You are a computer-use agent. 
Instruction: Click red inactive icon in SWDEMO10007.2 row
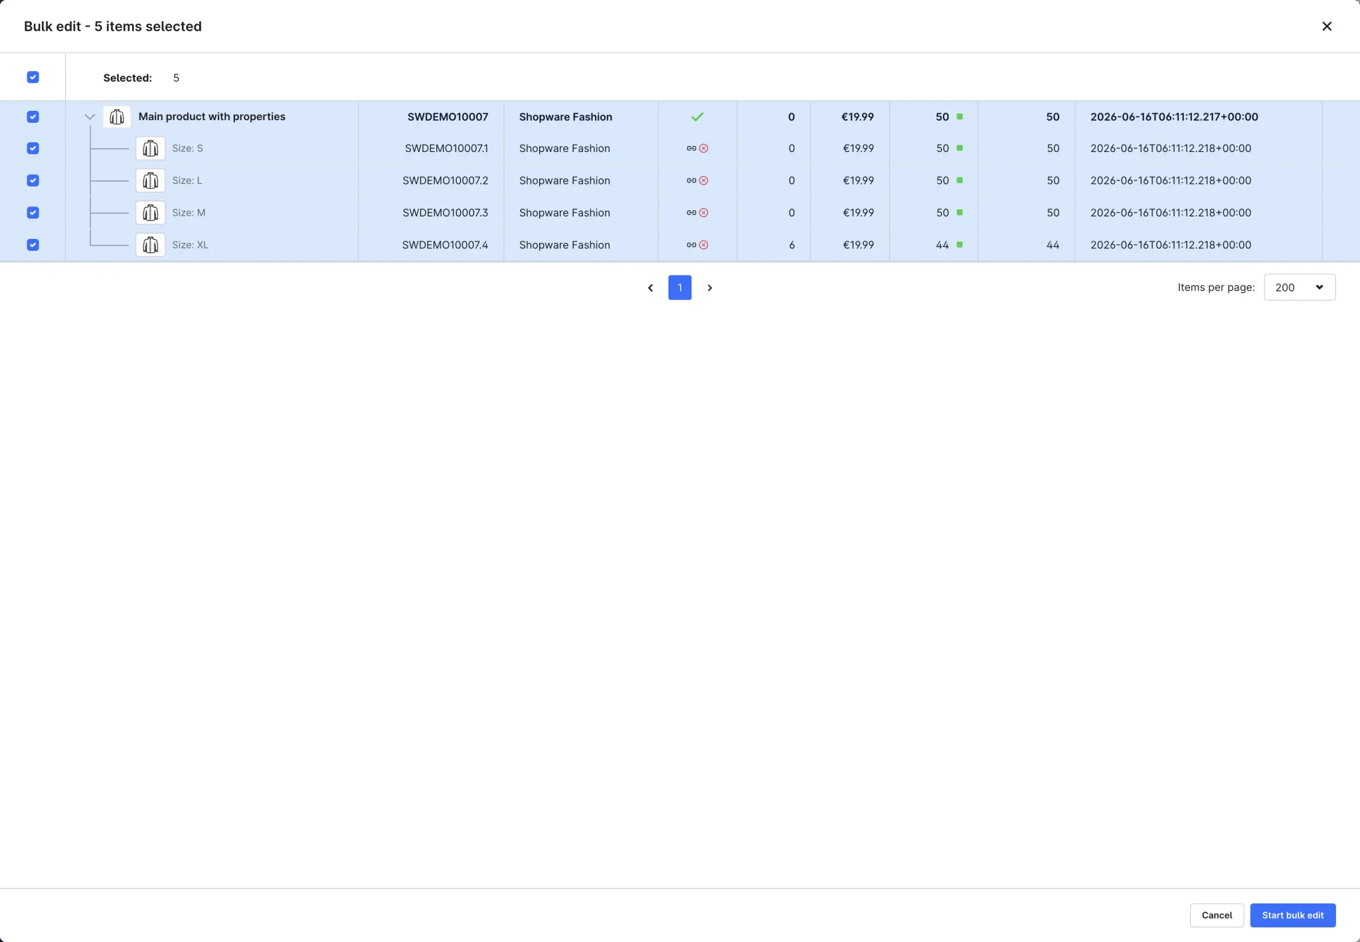pyautogui.click(x=704, y=181)
